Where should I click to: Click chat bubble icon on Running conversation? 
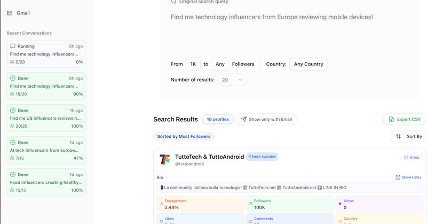[12, 46]
